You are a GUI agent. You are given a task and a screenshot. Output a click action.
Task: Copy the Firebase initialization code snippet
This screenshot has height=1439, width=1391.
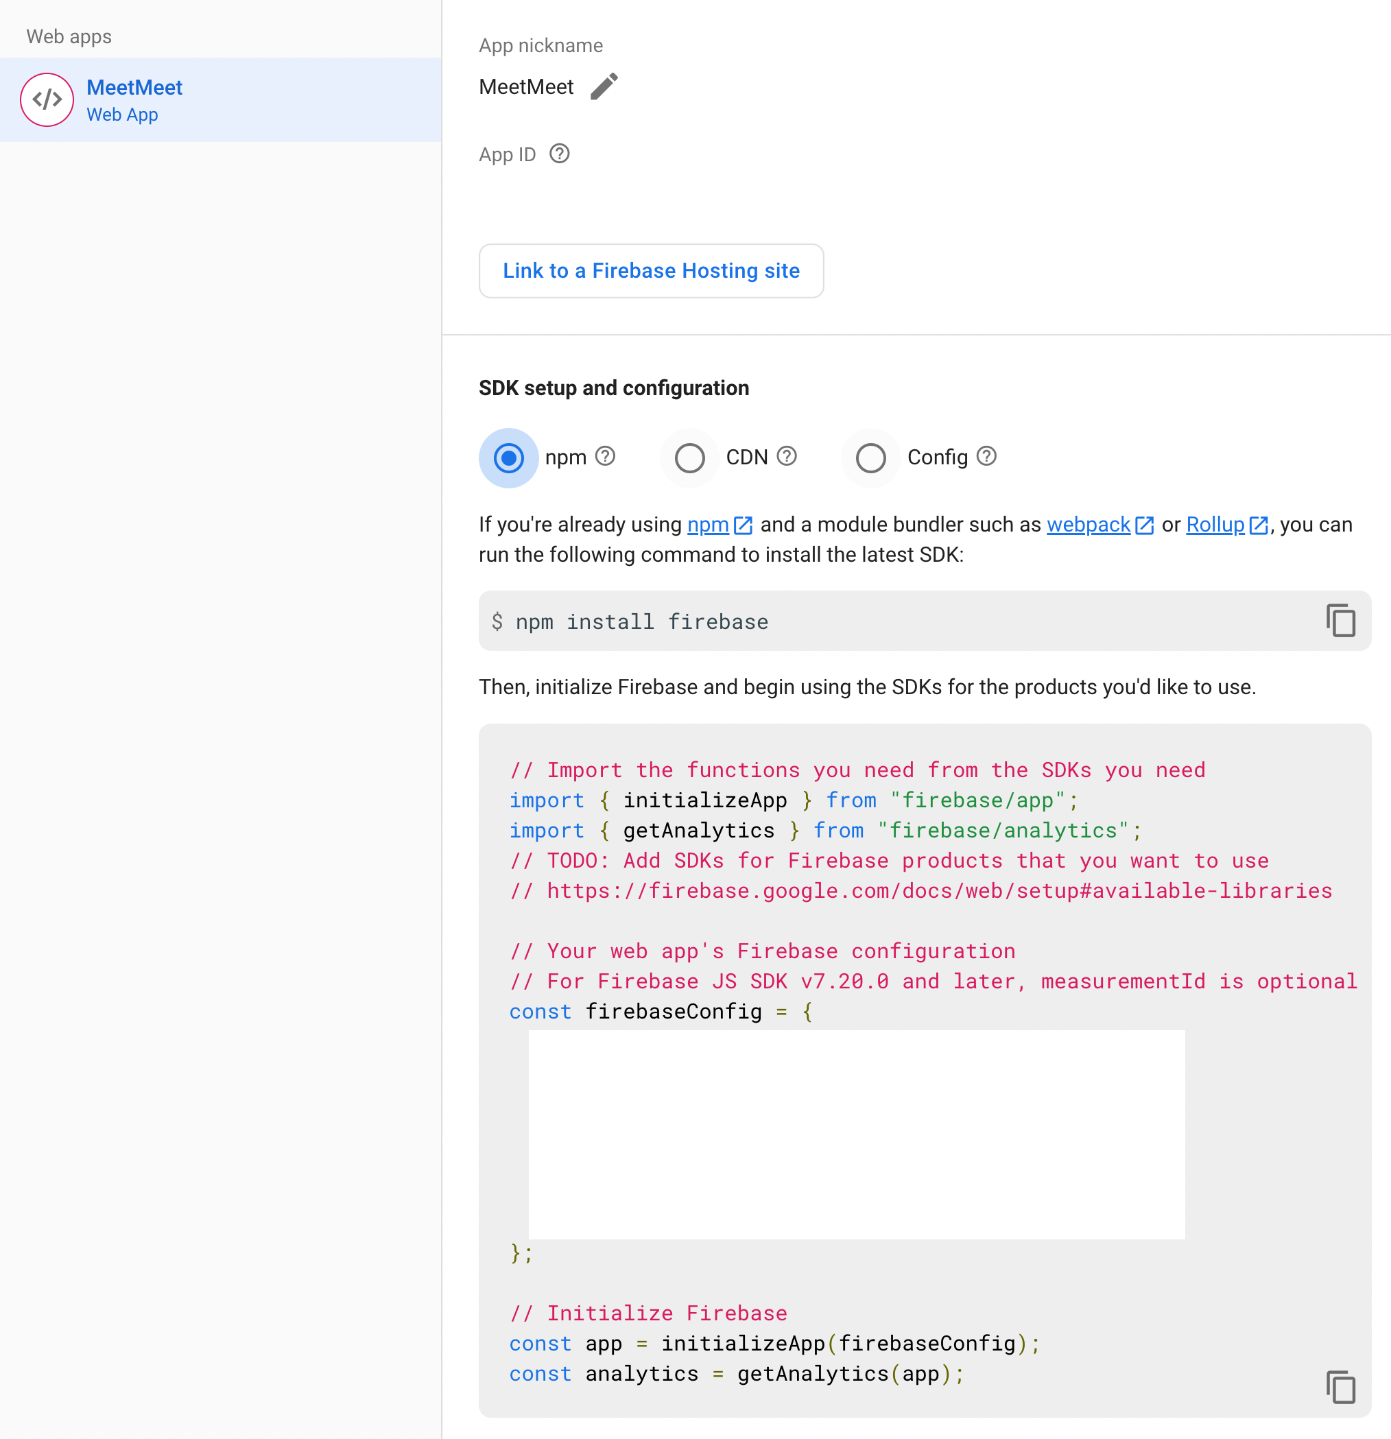1340,1387
